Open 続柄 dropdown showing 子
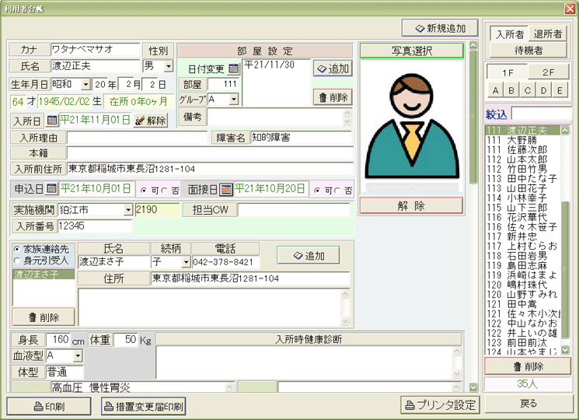The width and height of the screenshot is (579, 420). (186, 262)
